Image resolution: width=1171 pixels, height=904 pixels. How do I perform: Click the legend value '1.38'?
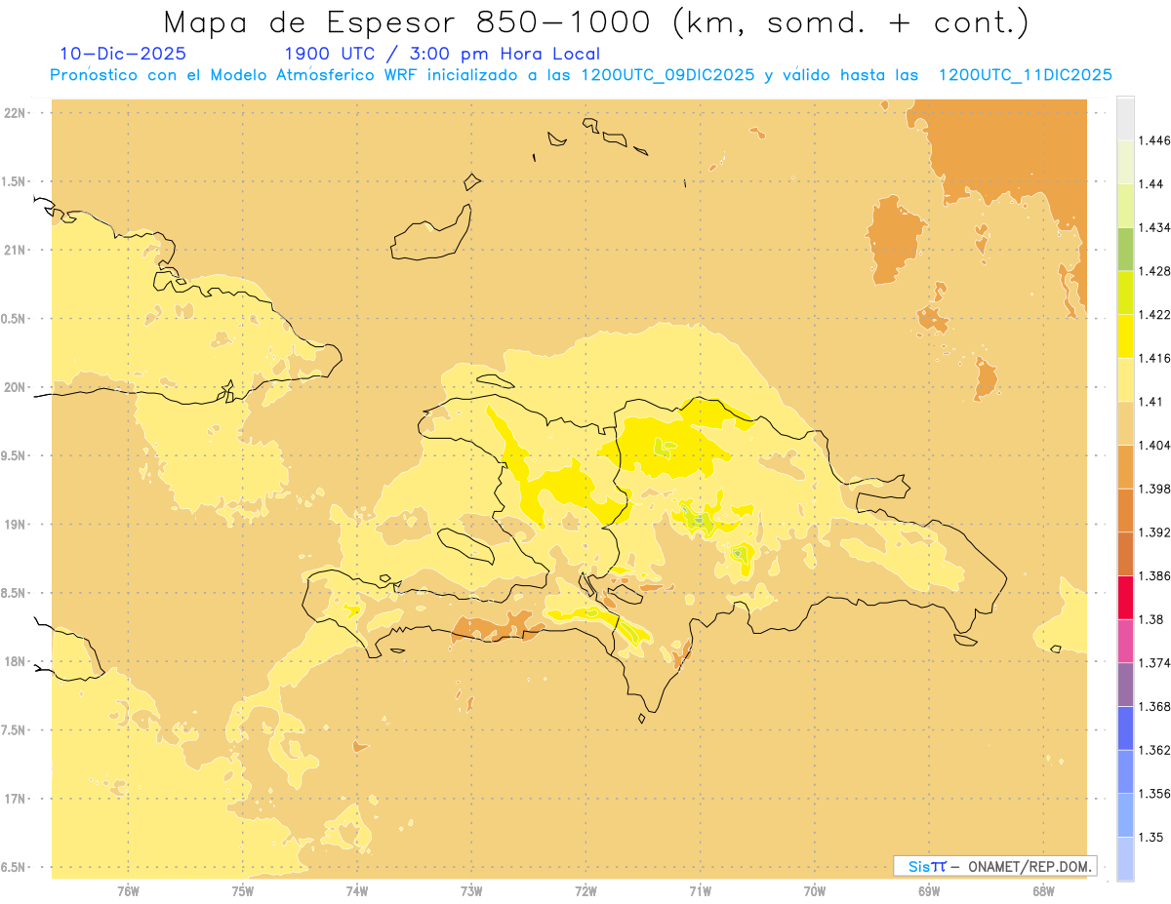(x=1151, y=619)
